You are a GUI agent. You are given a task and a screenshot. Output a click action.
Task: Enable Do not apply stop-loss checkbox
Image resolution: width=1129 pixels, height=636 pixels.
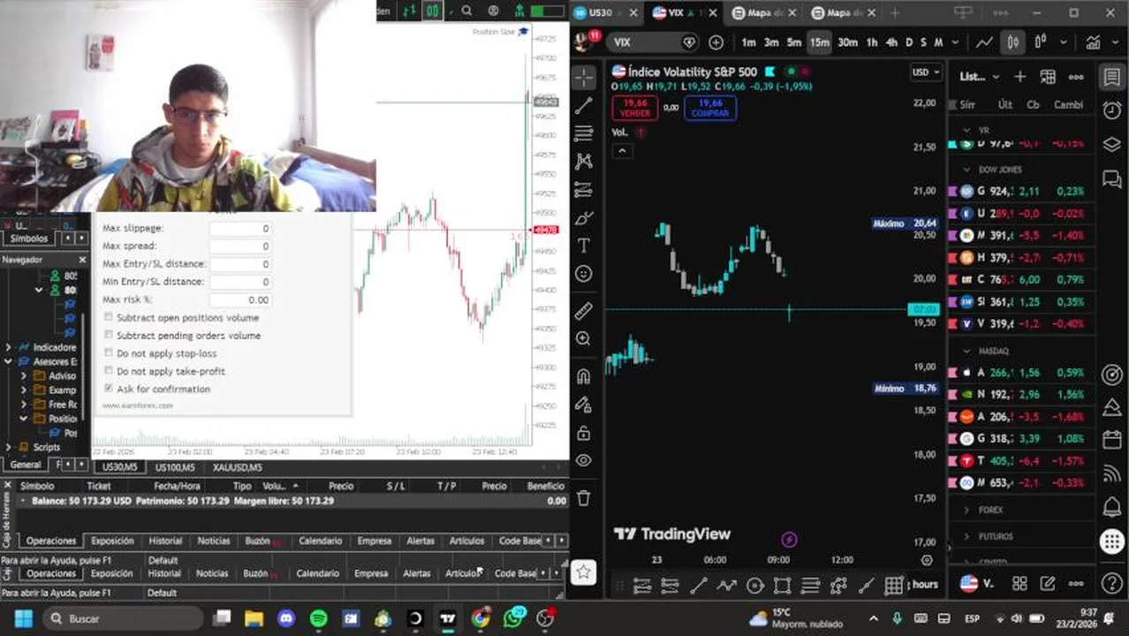(x=109, y=353)
